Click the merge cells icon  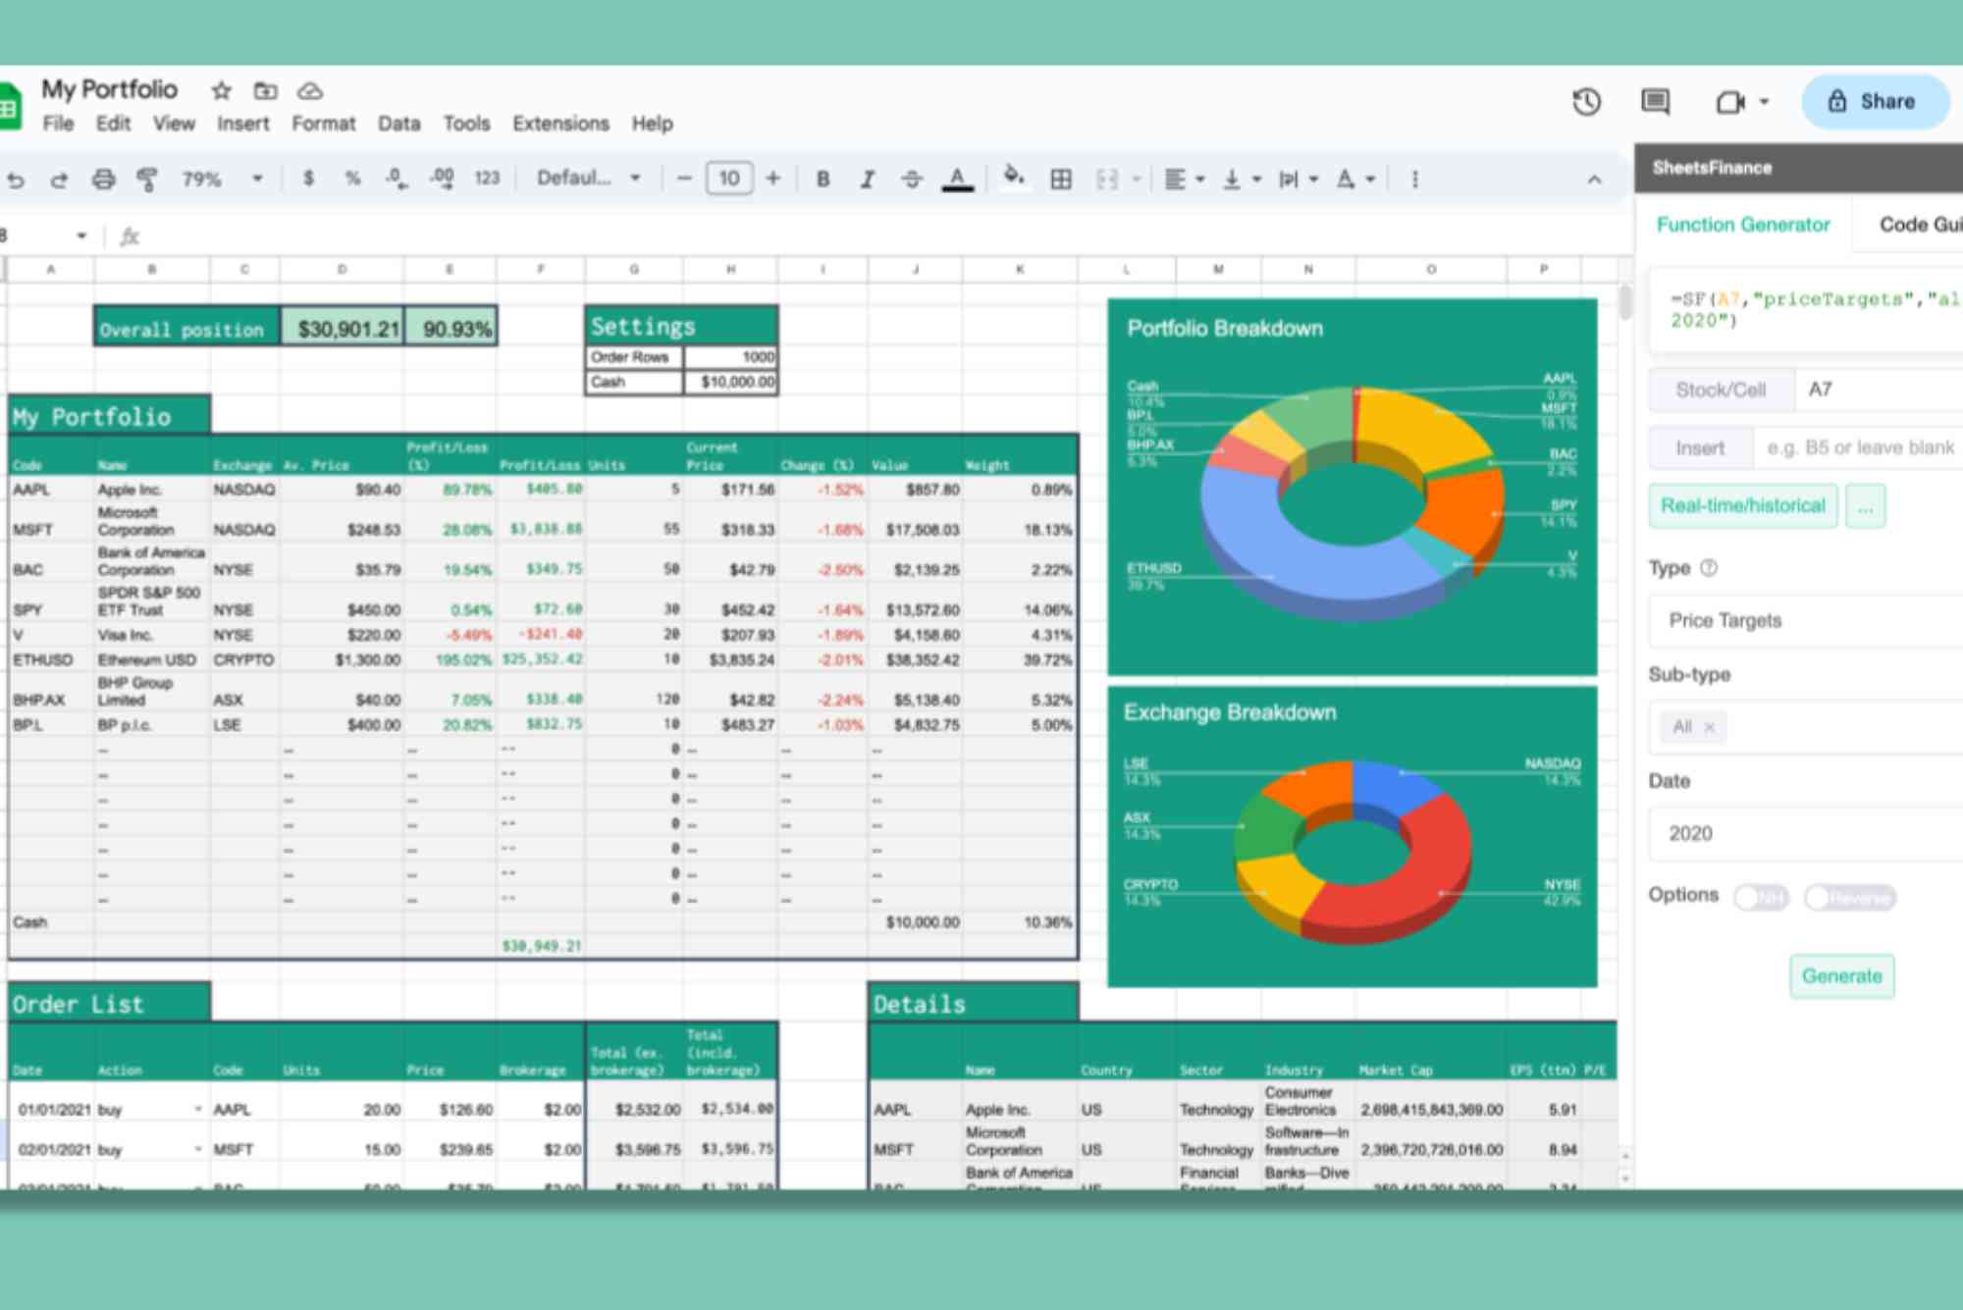click(x=1107, y=180)
